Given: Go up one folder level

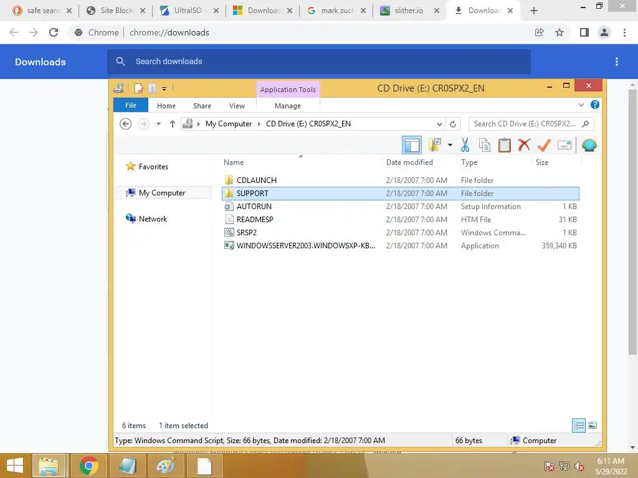Looking at the screenshot, I should click(x=173, y=124).
